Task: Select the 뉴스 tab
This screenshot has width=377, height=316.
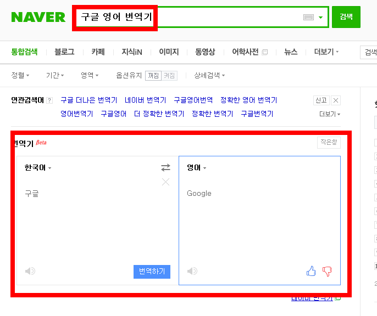Action: pyautogui.click(x=291, y=52)
